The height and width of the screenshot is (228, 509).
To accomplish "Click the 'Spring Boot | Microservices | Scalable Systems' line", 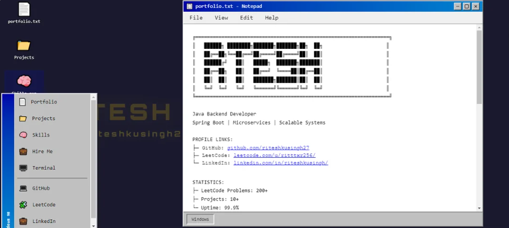I will click(x=259, y=122).
